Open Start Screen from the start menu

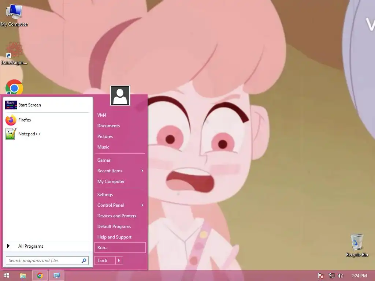click(47, 105)
